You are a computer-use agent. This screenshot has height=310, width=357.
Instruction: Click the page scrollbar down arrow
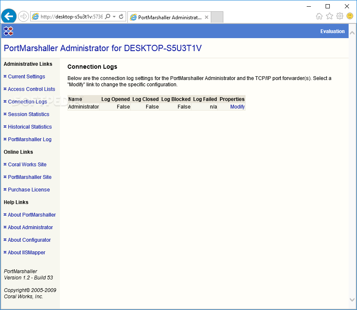(352, 300)
